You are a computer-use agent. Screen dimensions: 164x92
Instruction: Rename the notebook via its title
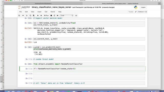52,7
